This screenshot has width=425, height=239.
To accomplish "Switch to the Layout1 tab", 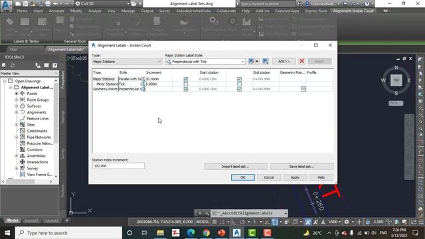I will (x=31, y=220).
